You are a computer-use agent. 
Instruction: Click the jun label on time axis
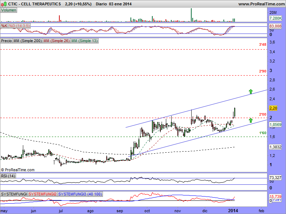point(33,211)
